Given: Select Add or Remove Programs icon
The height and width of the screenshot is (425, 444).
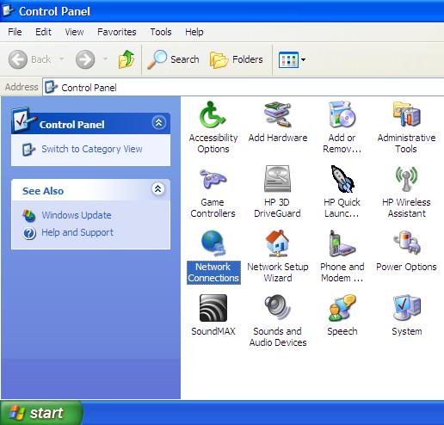Looking at the screenshot, I should click(342, 114).
